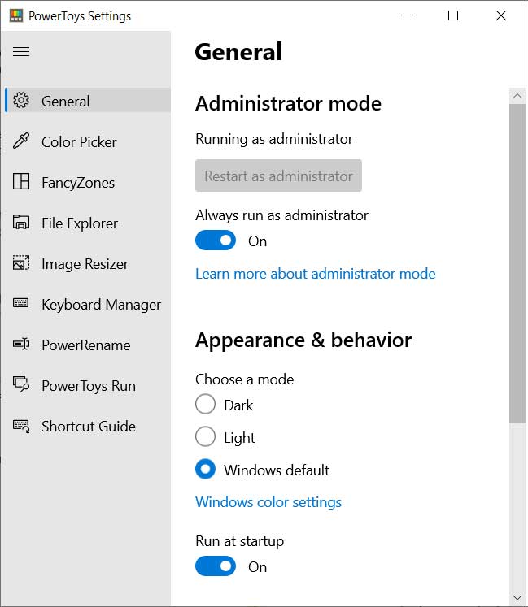Screen dimensions: 528x607
Task: Select the Dark mode radio button
Action: point(206,404)
